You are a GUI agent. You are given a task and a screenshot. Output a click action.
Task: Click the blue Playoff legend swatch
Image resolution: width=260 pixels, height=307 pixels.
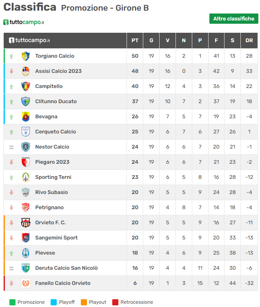click(53, 302)
